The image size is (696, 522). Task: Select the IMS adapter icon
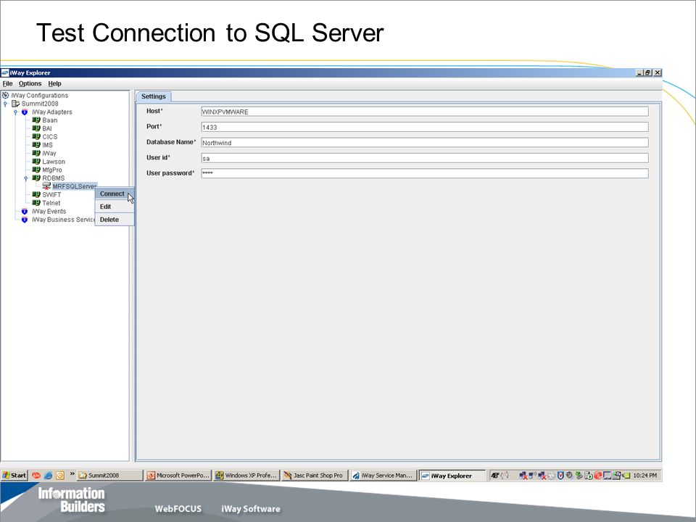[36, 145]
